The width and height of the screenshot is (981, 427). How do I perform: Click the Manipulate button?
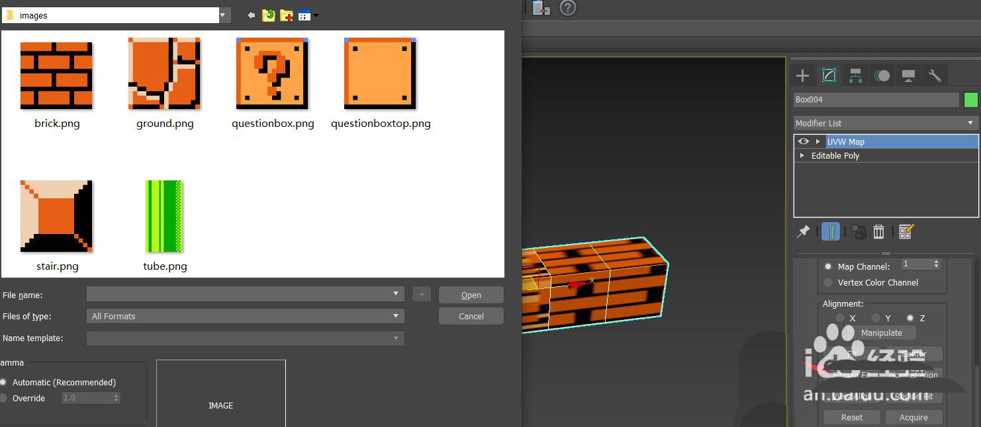(x=881, y=332)
